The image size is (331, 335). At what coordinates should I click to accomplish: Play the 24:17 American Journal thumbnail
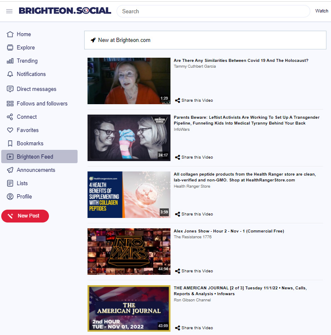(x=129, y=138)
